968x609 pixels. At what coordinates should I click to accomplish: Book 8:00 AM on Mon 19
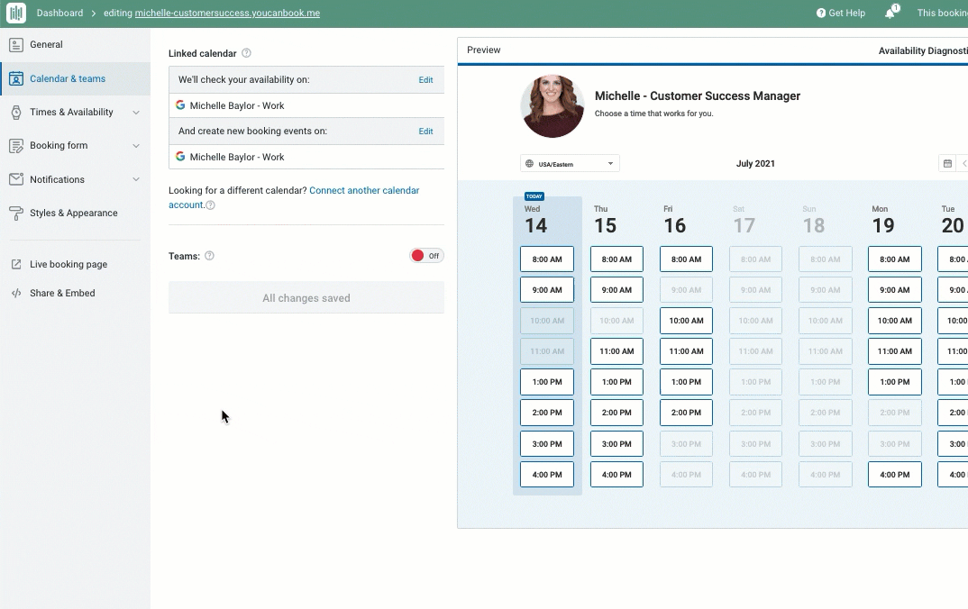894,259
